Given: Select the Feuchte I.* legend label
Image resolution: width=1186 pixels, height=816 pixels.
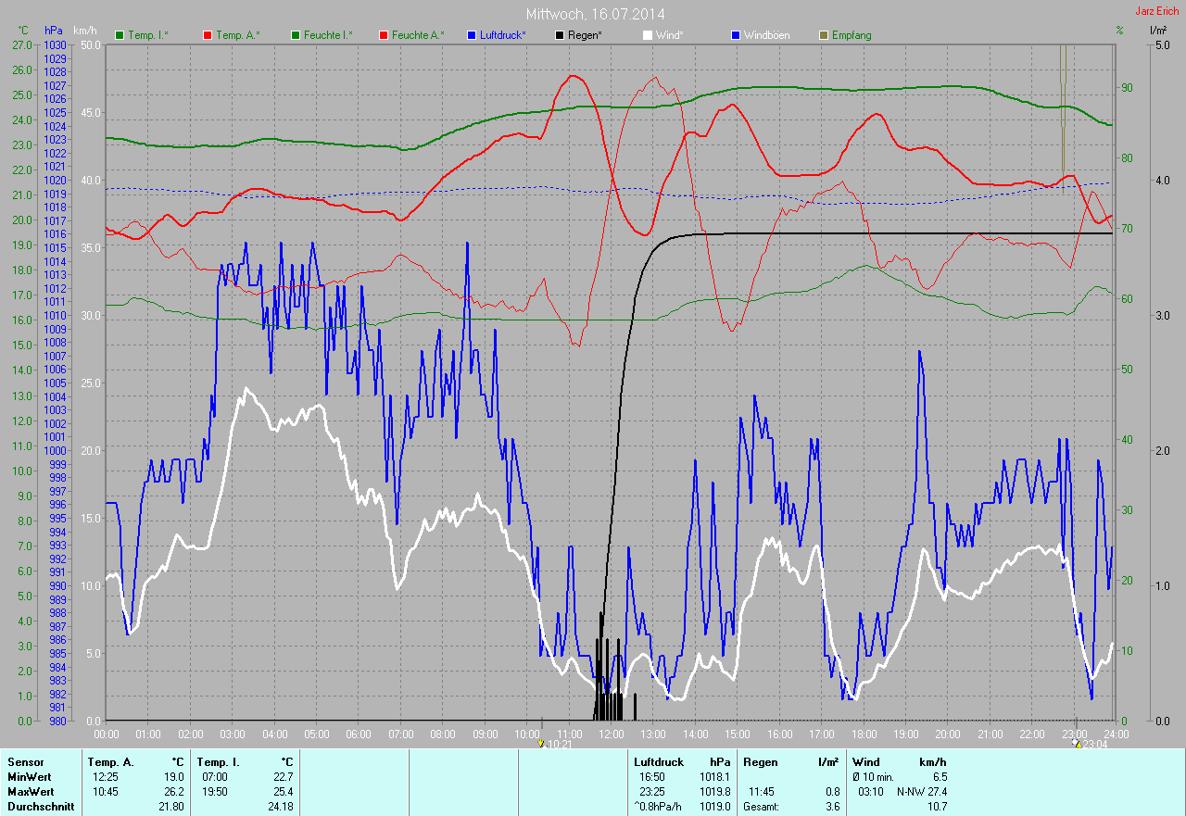Looking at the screenshot, I should [x=328, y=35].
